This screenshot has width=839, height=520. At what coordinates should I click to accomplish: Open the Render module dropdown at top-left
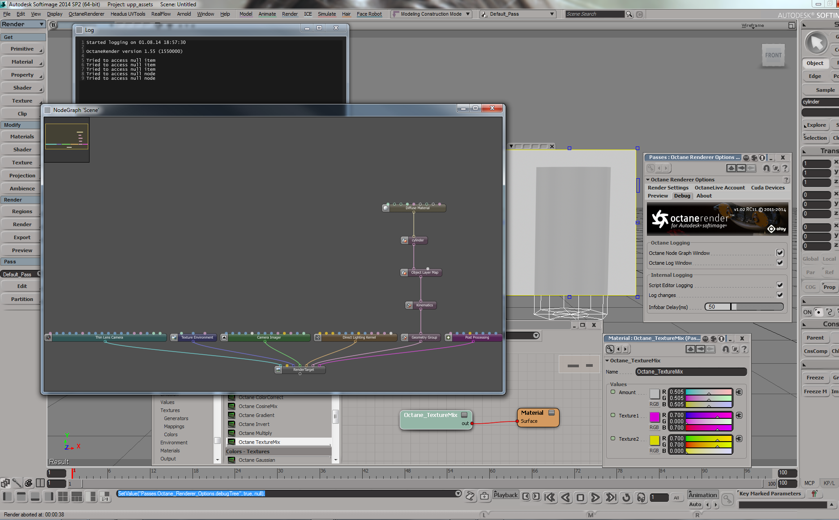click(x=23, y=25)
